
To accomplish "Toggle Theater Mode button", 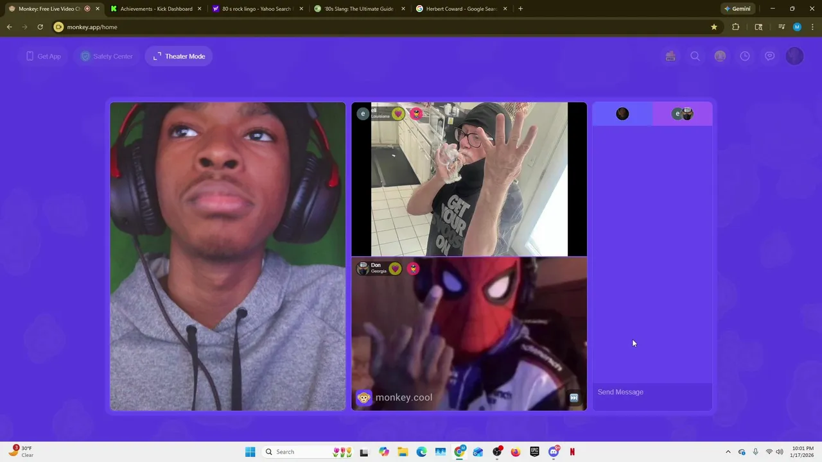I will point(179,56).
